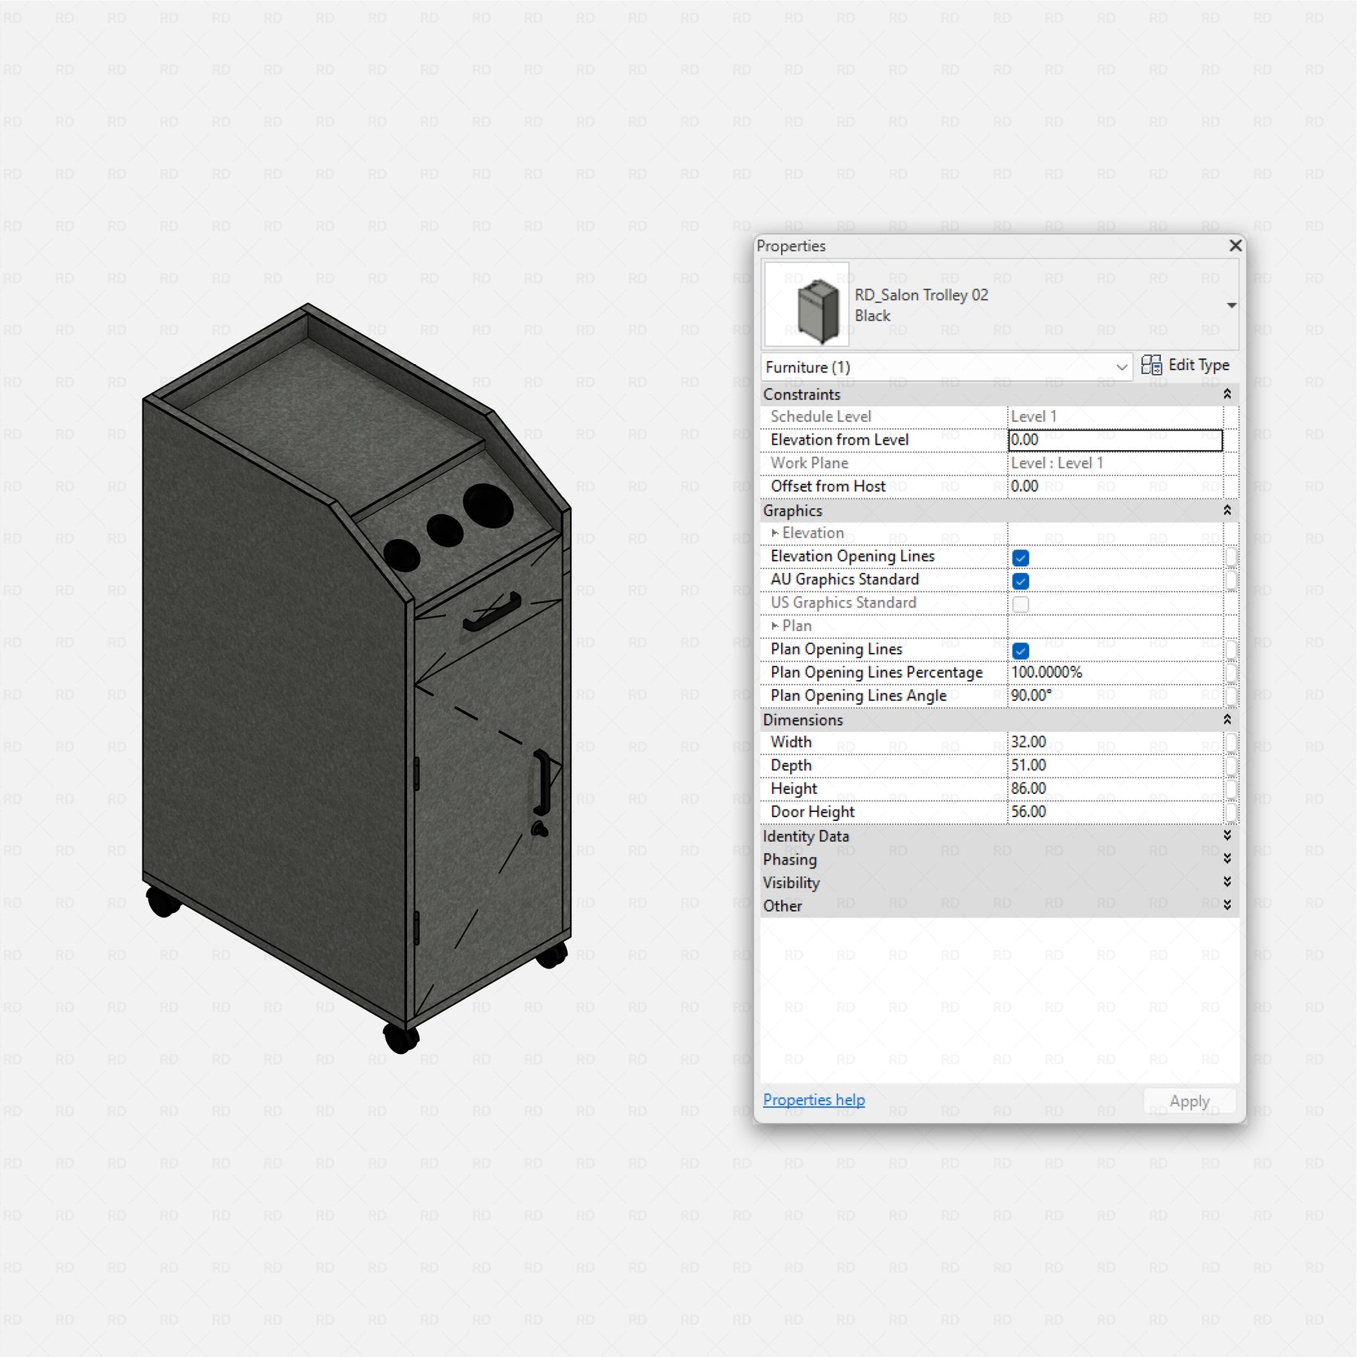This screenshot has height=1357, width=1357.
Task: Open the Properties help link
Action: (x=813, y=1100)
